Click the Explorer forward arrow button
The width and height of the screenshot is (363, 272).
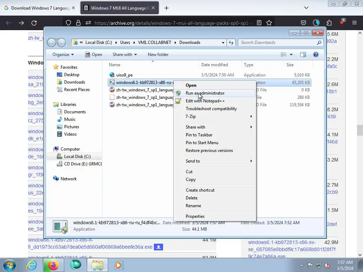point(61,42)
